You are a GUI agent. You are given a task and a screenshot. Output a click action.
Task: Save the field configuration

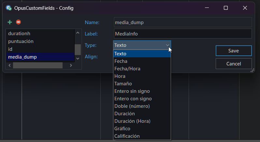tap(234, 51)
